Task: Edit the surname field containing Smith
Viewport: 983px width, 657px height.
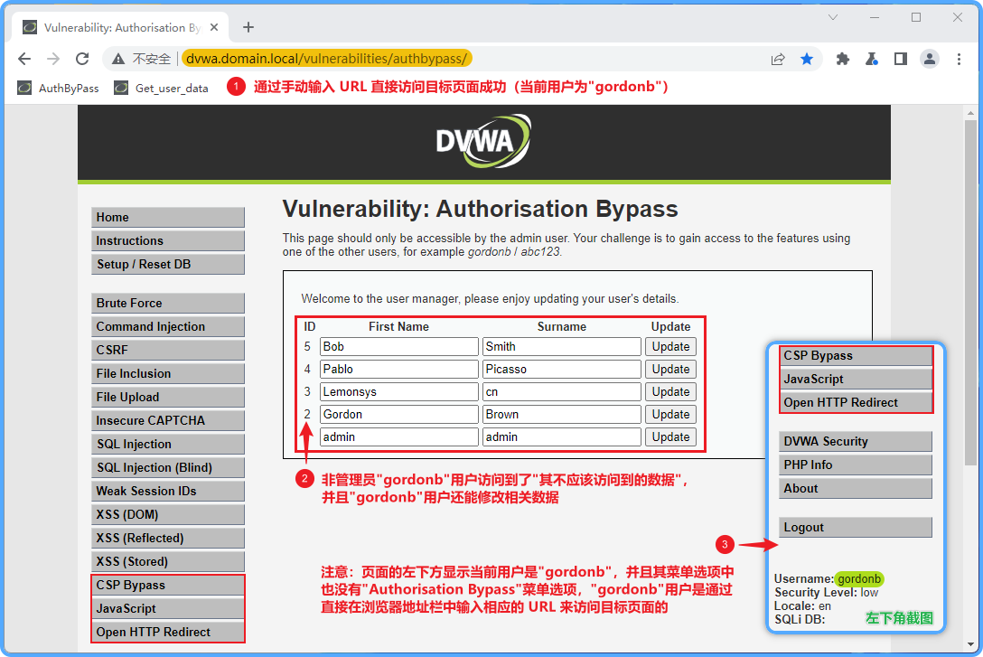Action: tap(562, 347)
